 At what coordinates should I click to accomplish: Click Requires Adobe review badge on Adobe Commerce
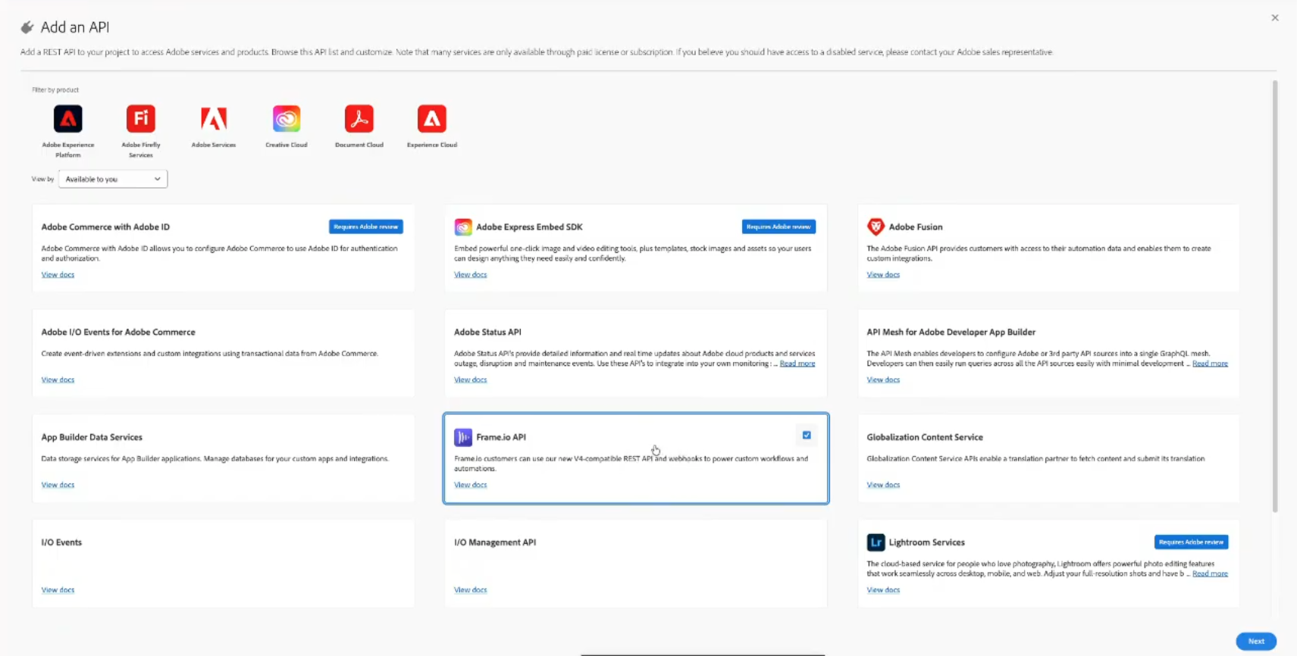(x=366, y=226)
